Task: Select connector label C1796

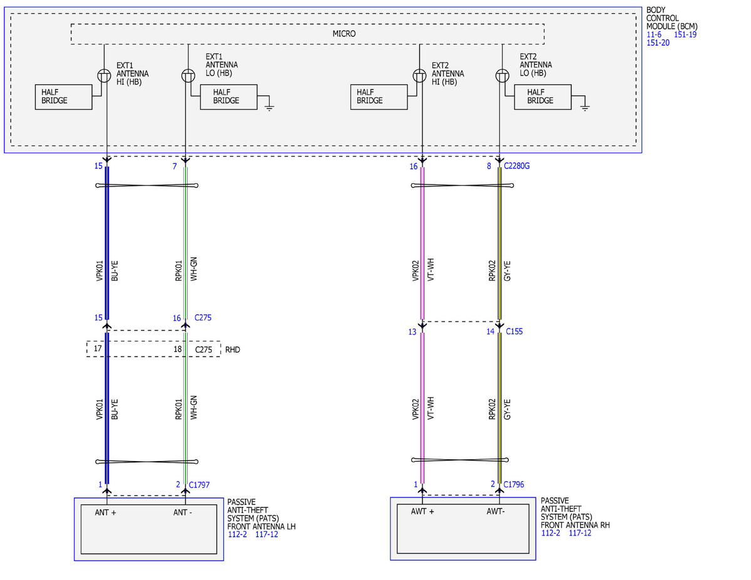Action: pyautogui.click(x=514, y=484)
